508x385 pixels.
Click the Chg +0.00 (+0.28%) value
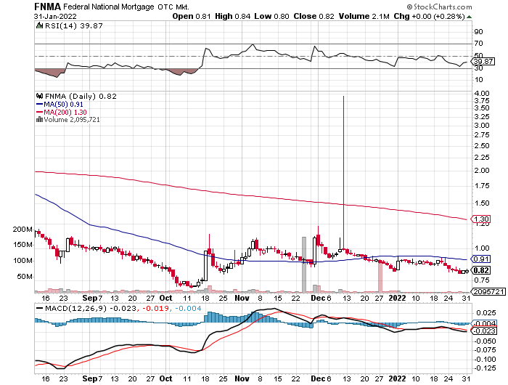(430, 16)
